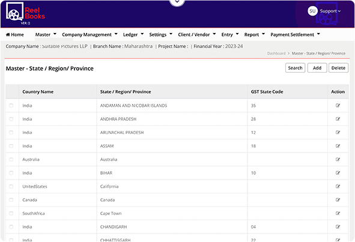Select Andaman and Nicobar Islands checkbox

(x=11, y=106)
